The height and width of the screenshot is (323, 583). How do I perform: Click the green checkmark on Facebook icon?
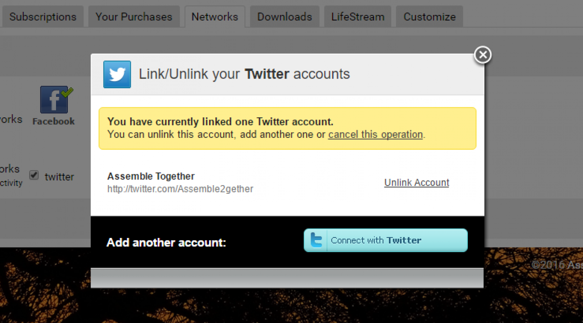[x=67, y=92]
